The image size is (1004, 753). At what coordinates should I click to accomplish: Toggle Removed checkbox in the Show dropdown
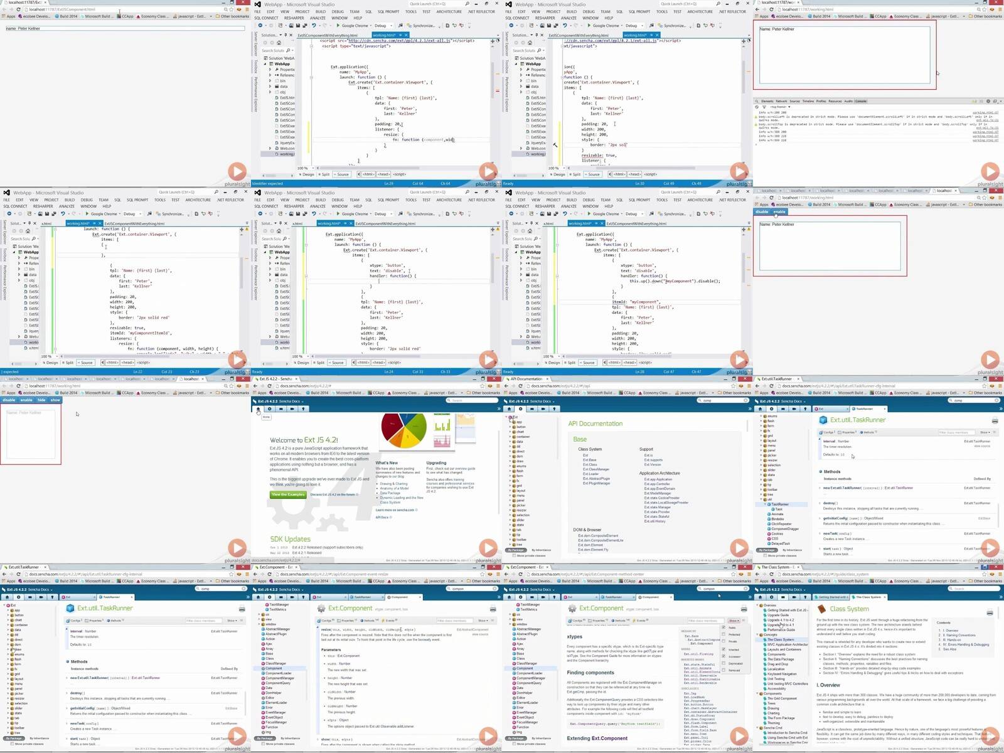coord(725,670)
